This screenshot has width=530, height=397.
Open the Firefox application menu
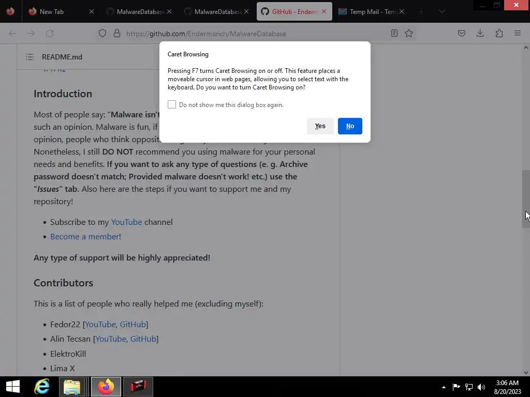coord(518,33)
